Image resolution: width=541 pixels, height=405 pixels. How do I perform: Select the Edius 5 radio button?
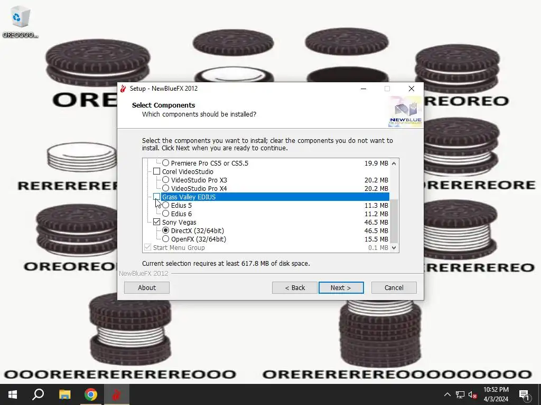click(165, 205)
